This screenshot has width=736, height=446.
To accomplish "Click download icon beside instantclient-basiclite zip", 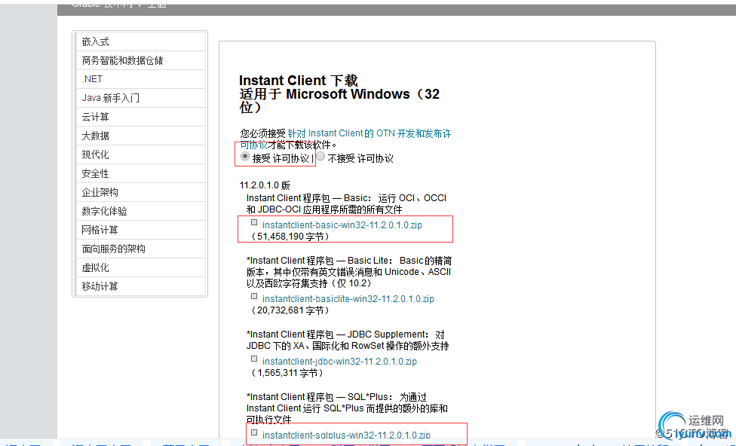I will [254, 296].
